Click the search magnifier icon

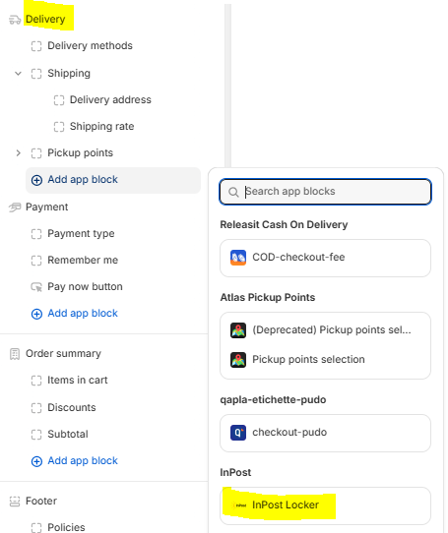pyautogui.click(x=233, y=192)
